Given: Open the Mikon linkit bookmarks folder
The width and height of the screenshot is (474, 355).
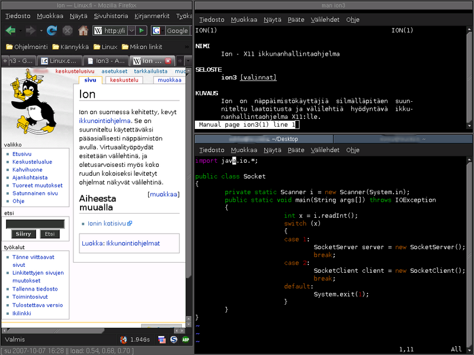Looking at the screenshot, I should coord(142,47).
